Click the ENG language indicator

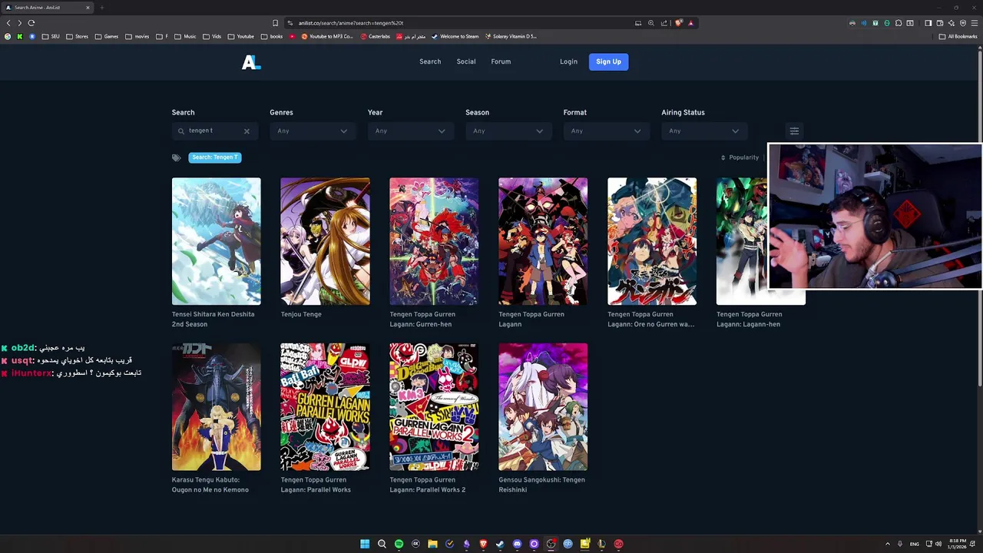point(914,544)
